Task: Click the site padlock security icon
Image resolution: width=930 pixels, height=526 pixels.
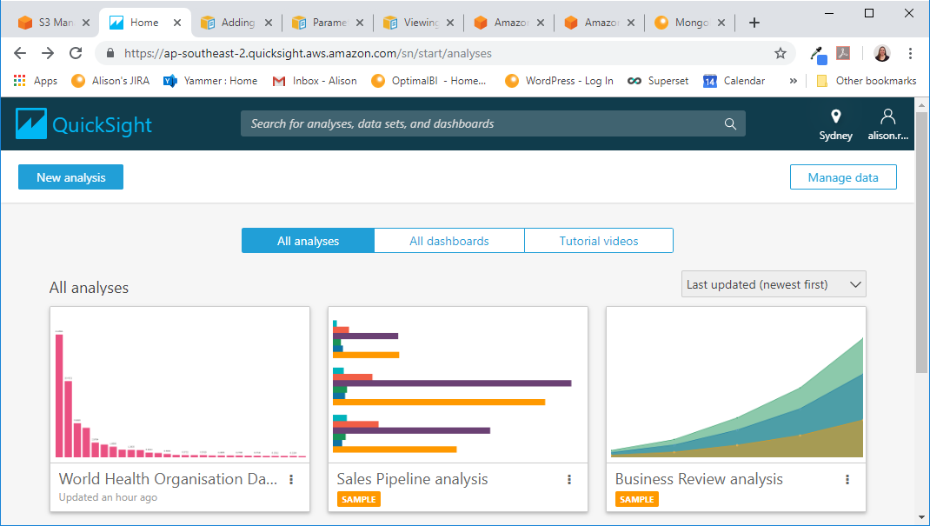Action: [110, 53]
